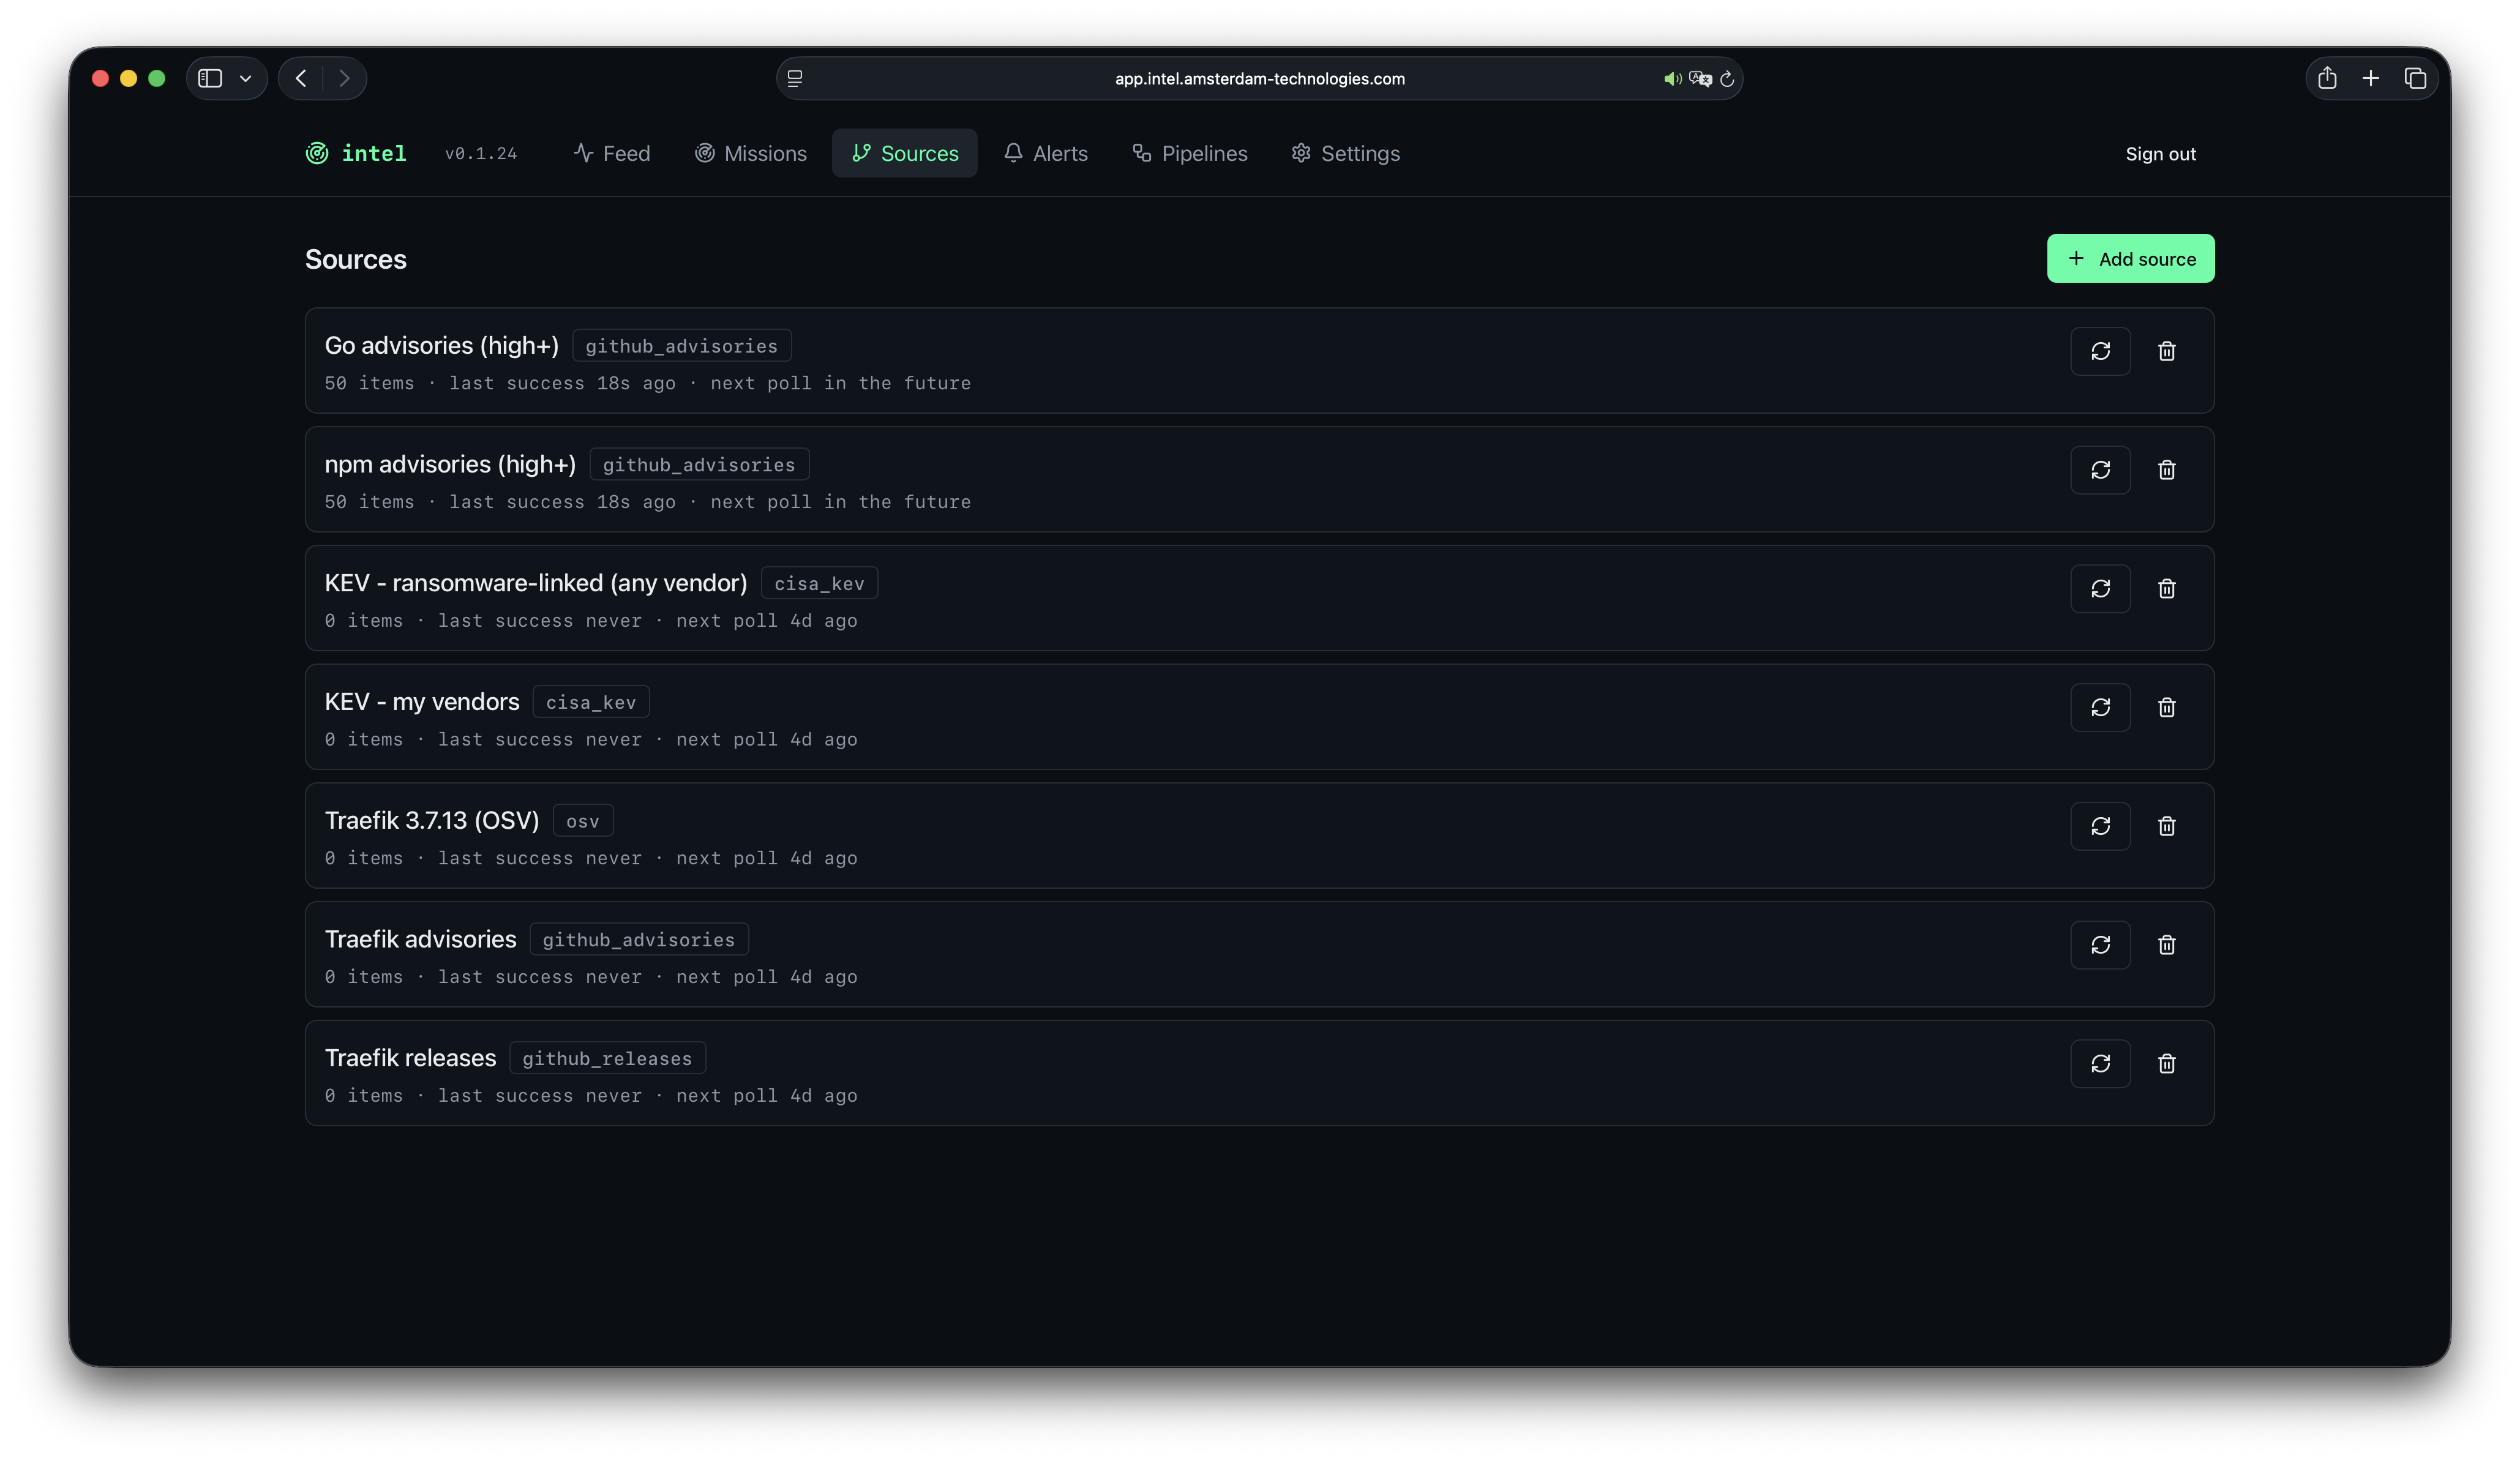Delete the KEV - my vendors source

pos(2166,707)
